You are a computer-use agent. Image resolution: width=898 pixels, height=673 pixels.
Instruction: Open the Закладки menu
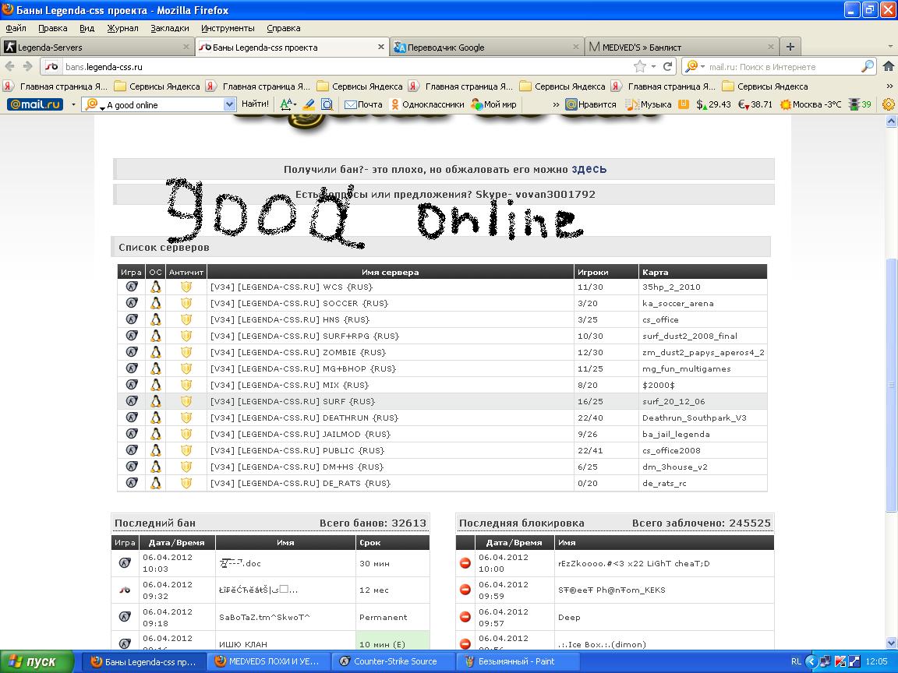169,28
